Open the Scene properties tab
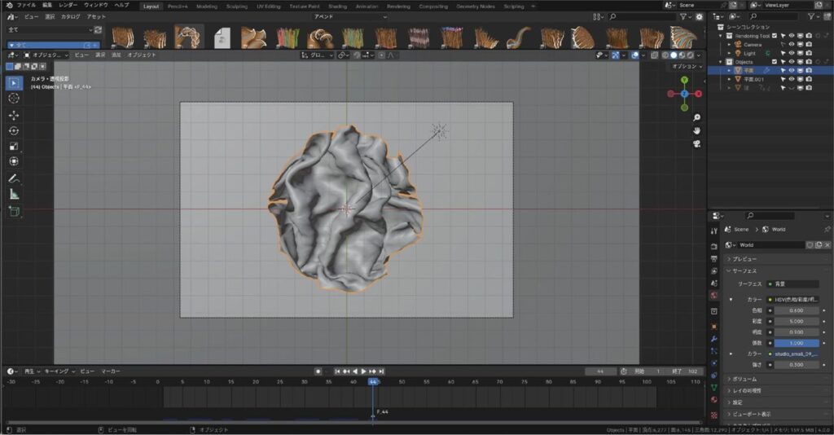834x435 pixels. pyautogui.click(x=713, y=283)
